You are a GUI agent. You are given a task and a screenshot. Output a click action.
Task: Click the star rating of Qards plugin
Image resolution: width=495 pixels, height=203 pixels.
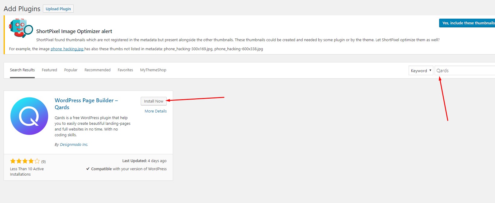(x=25, y=161)
